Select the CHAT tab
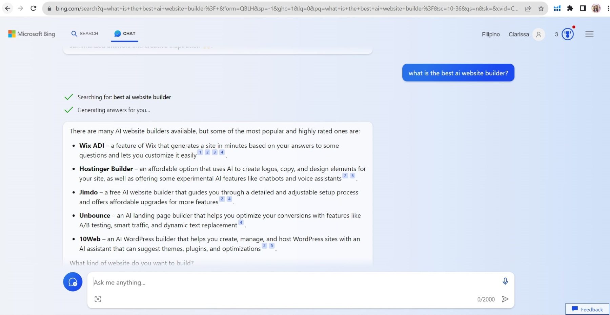 [124, 34]
